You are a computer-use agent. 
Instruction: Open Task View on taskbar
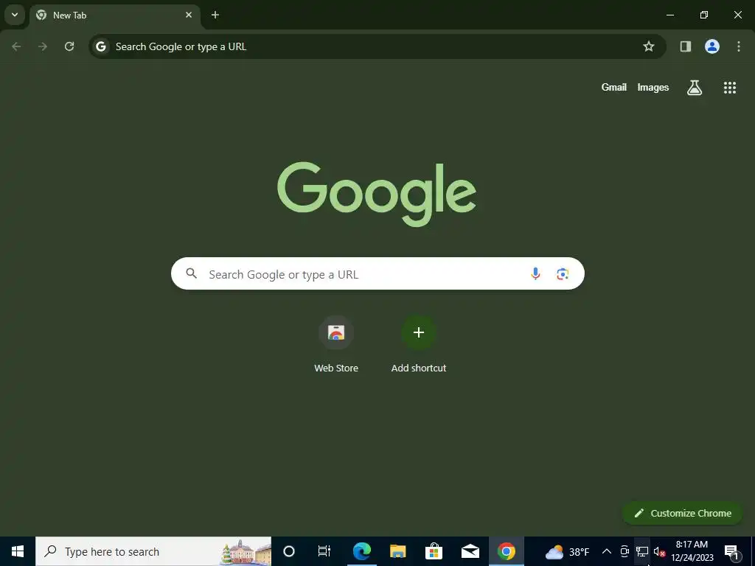tap(324, 551)
